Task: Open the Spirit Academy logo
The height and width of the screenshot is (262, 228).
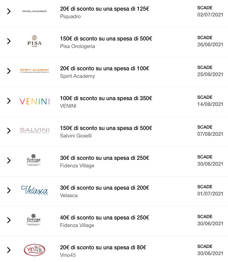Action: (x=35, y=71)
